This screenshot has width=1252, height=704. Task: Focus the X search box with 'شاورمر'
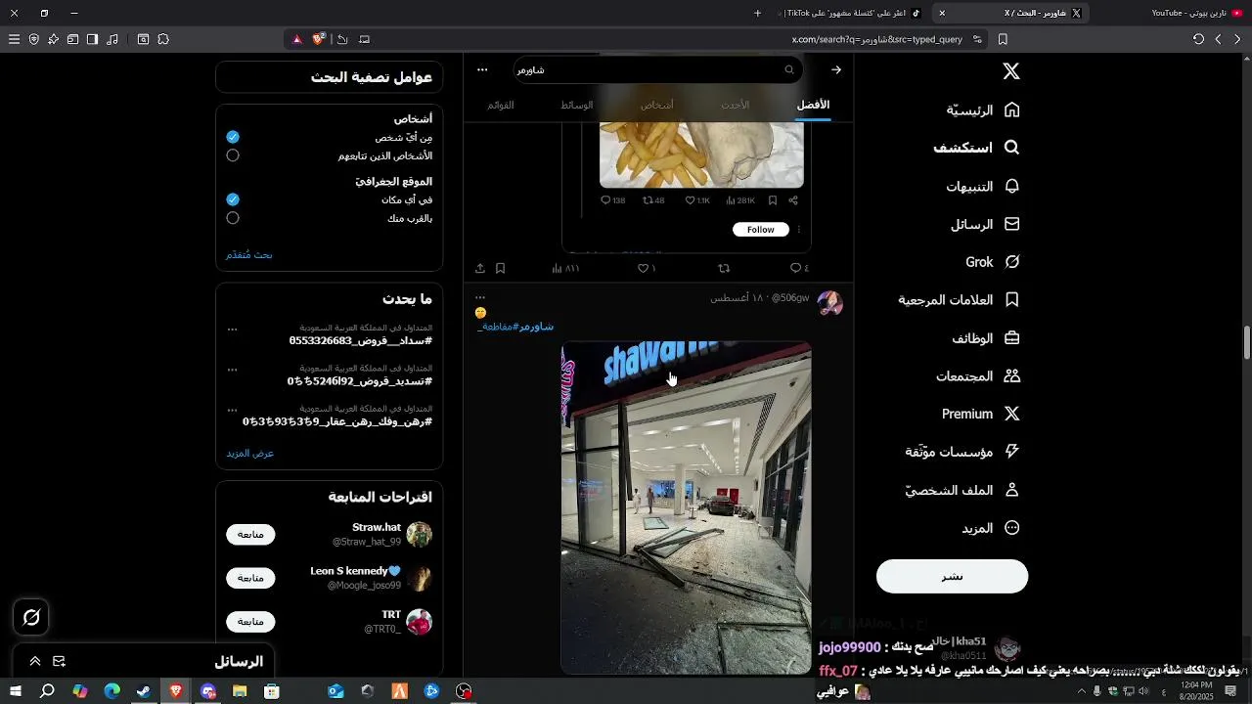[658, 69]
